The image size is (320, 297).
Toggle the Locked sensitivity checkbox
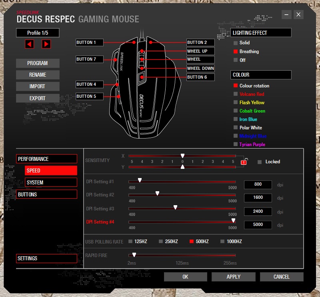point(260,162)
